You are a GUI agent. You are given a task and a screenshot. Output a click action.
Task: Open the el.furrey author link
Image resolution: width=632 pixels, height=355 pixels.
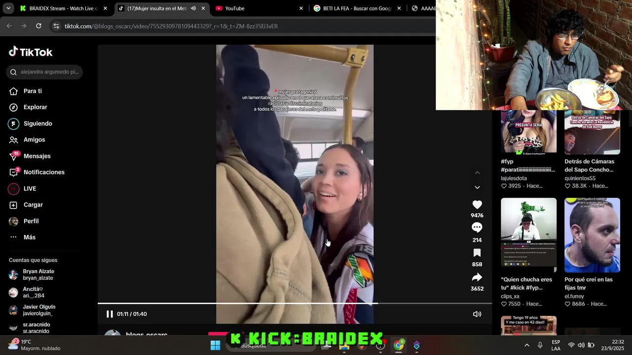[574, 296]
